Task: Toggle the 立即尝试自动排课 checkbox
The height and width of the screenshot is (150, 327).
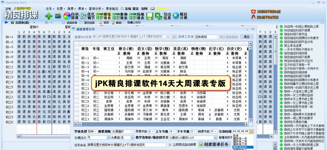Action: [x=170, y=145]
